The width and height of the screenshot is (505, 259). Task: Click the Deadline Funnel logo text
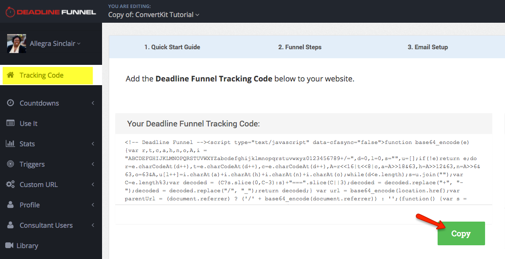[x=56, y=12]
